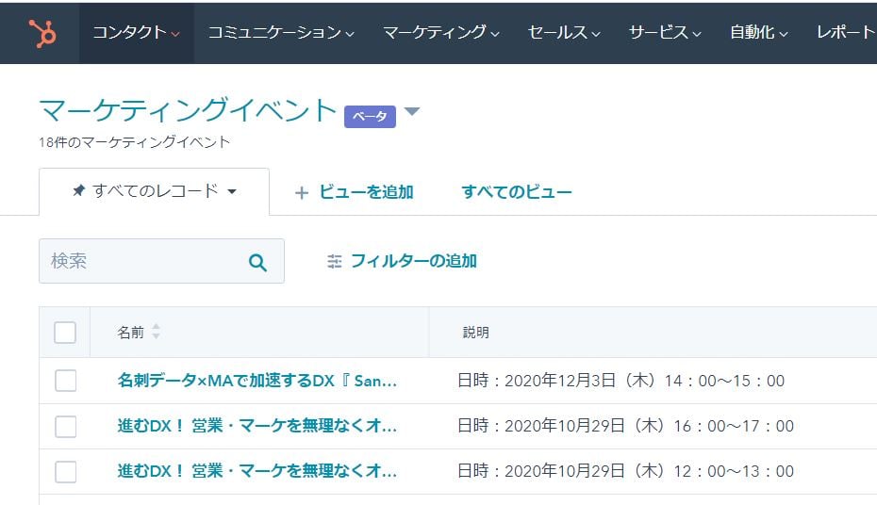
Task: Expand the マーケティングイベント title dropdown arrow
Action: (412, 111)
